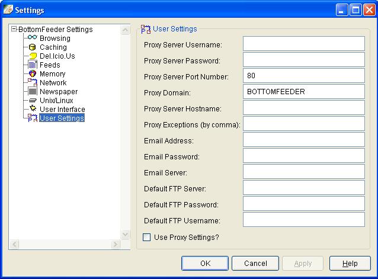Open Network settings category
This screenshot has width=378, height=279.
tap(53, 83)
